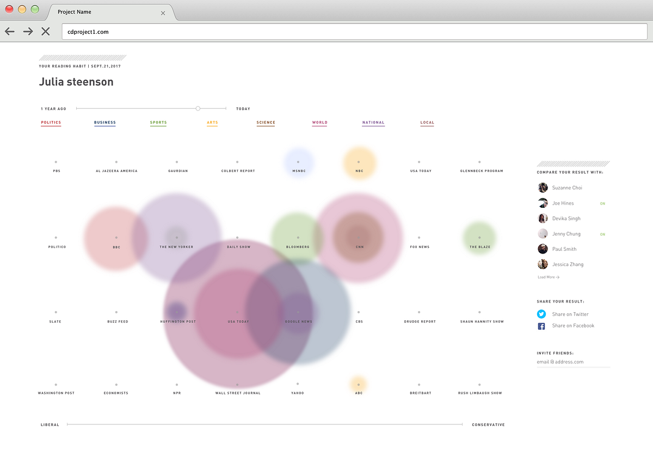Select the Local category
Image resolution: width=653 pixels, height=464 pixels.
(x=427, y=123)
